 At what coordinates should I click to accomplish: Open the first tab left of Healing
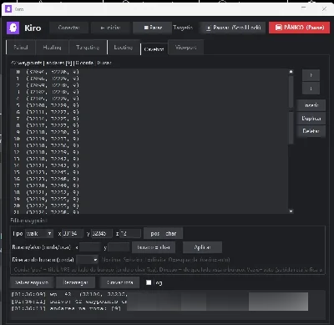(21, 48)
